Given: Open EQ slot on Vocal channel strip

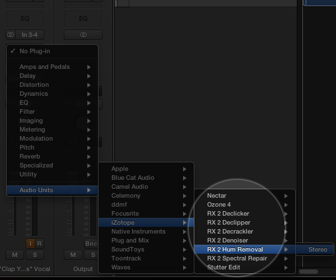Looking at the screenshot, I should tap(25, 18).
